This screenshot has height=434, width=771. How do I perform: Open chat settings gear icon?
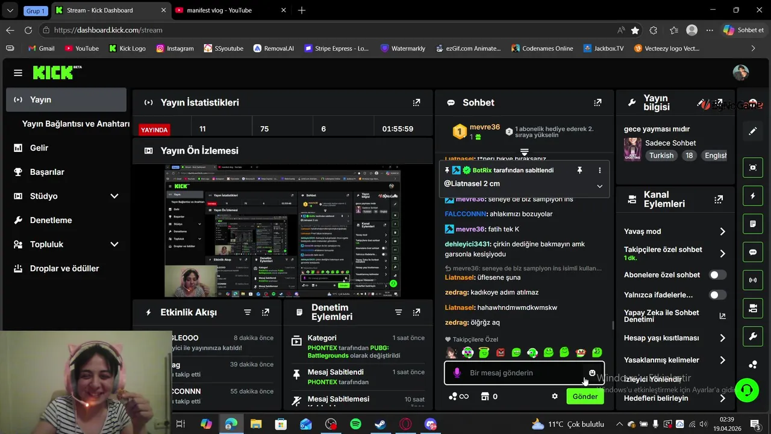tap(555, 397)
